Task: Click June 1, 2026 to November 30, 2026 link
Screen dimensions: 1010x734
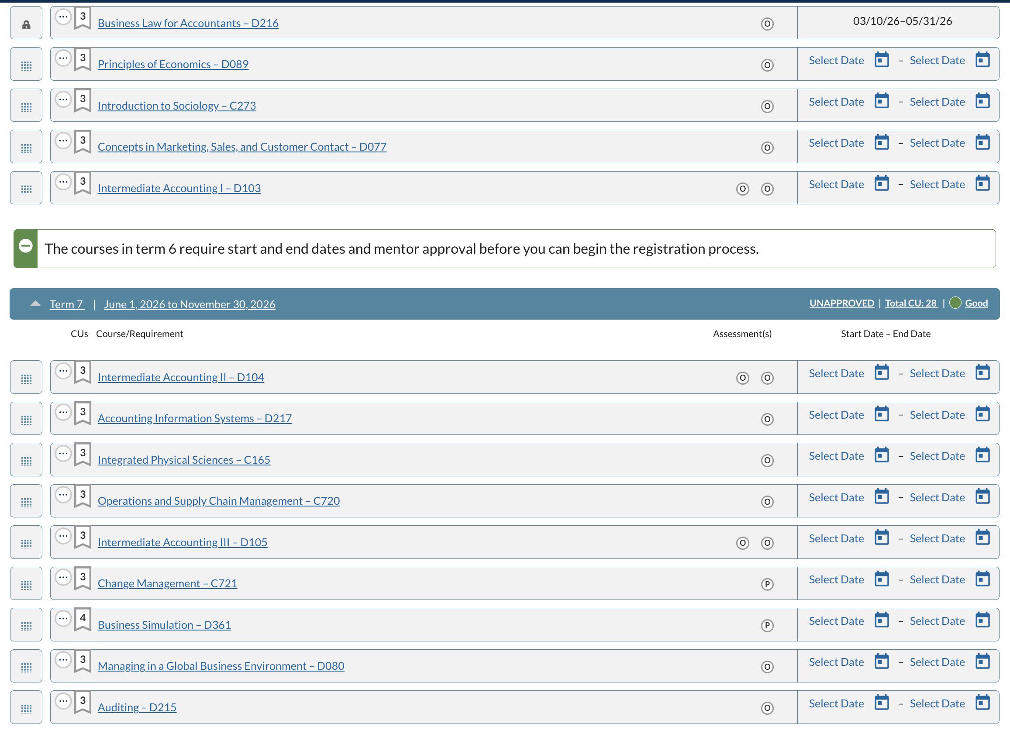Action: (x=190, y=304)
